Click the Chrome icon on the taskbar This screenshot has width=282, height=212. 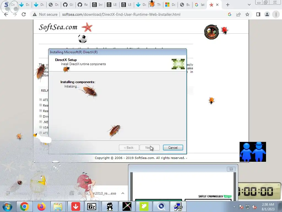pyautogui.click(x=25, y=206)
